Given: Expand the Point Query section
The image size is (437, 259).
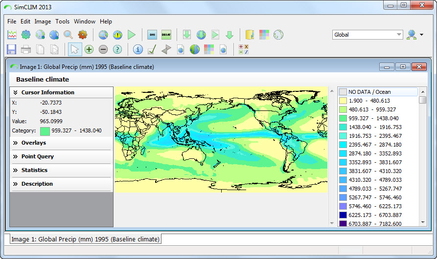Looking at the screenshot, I should (37, 156).
